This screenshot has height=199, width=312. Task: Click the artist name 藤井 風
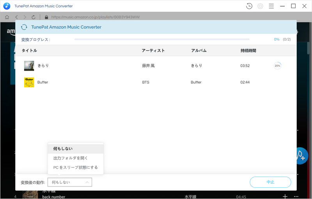click(148, 66)
